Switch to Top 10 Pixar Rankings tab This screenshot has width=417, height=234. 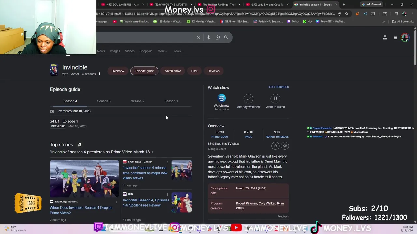[219, 5]
